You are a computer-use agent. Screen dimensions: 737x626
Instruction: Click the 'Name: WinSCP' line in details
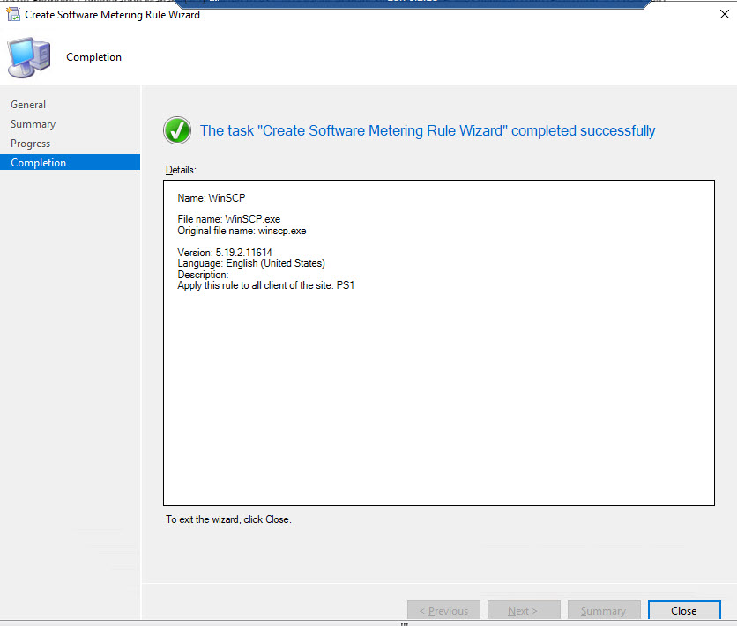point(212,199)
